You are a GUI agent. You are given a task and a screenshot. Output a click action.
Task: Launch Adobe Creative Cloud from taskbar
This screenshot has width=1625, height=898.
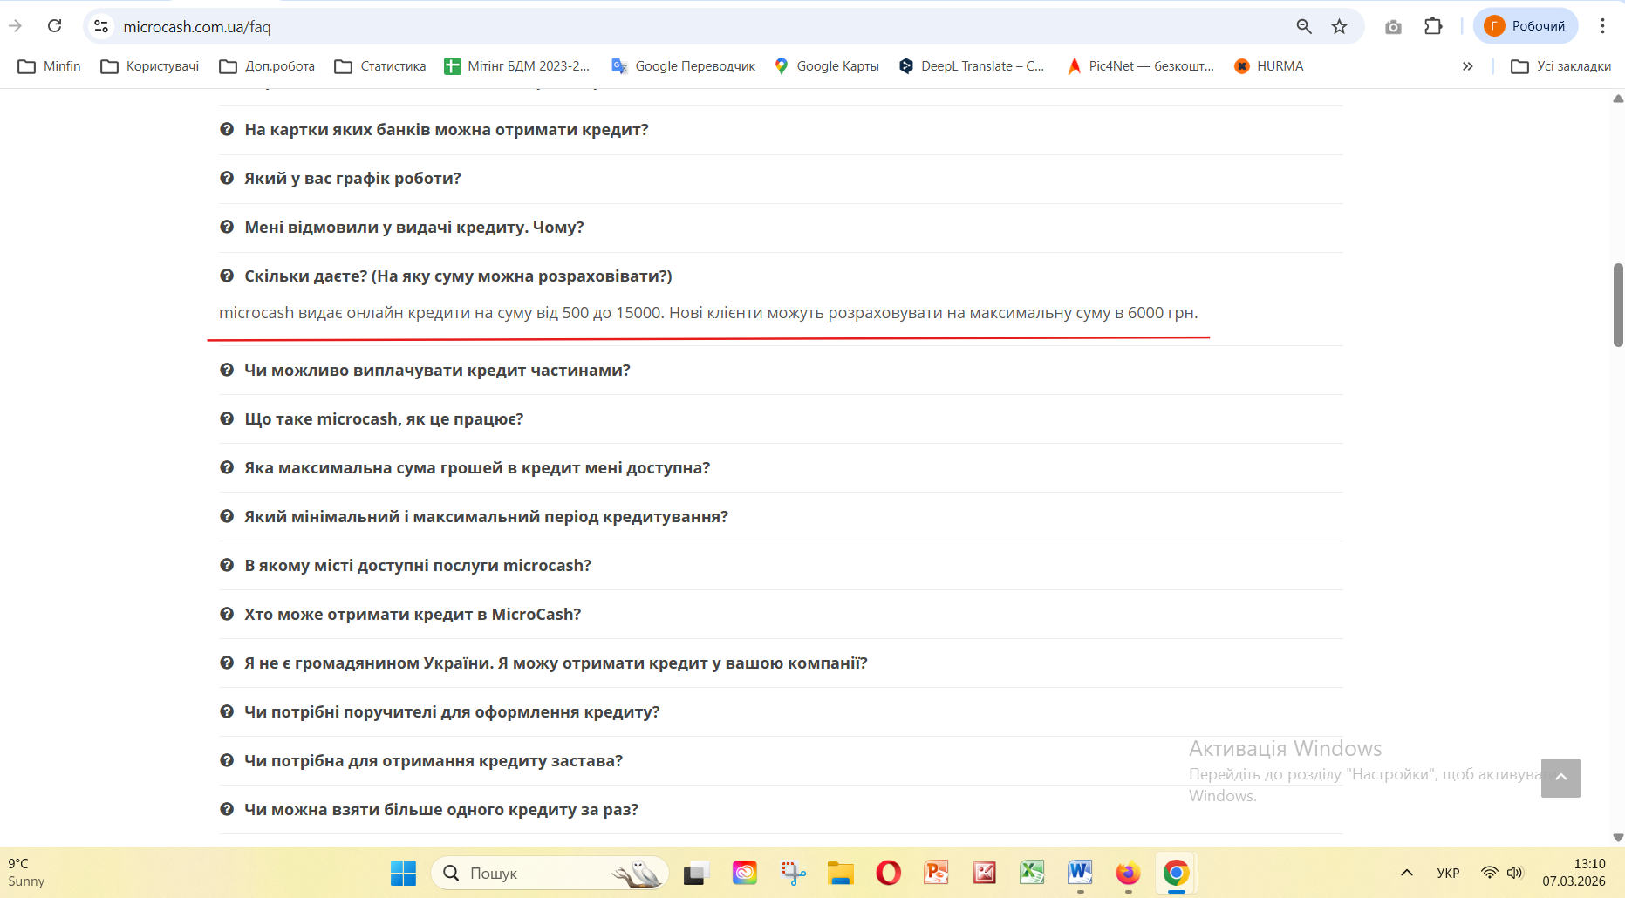click(x=744, y=873)
